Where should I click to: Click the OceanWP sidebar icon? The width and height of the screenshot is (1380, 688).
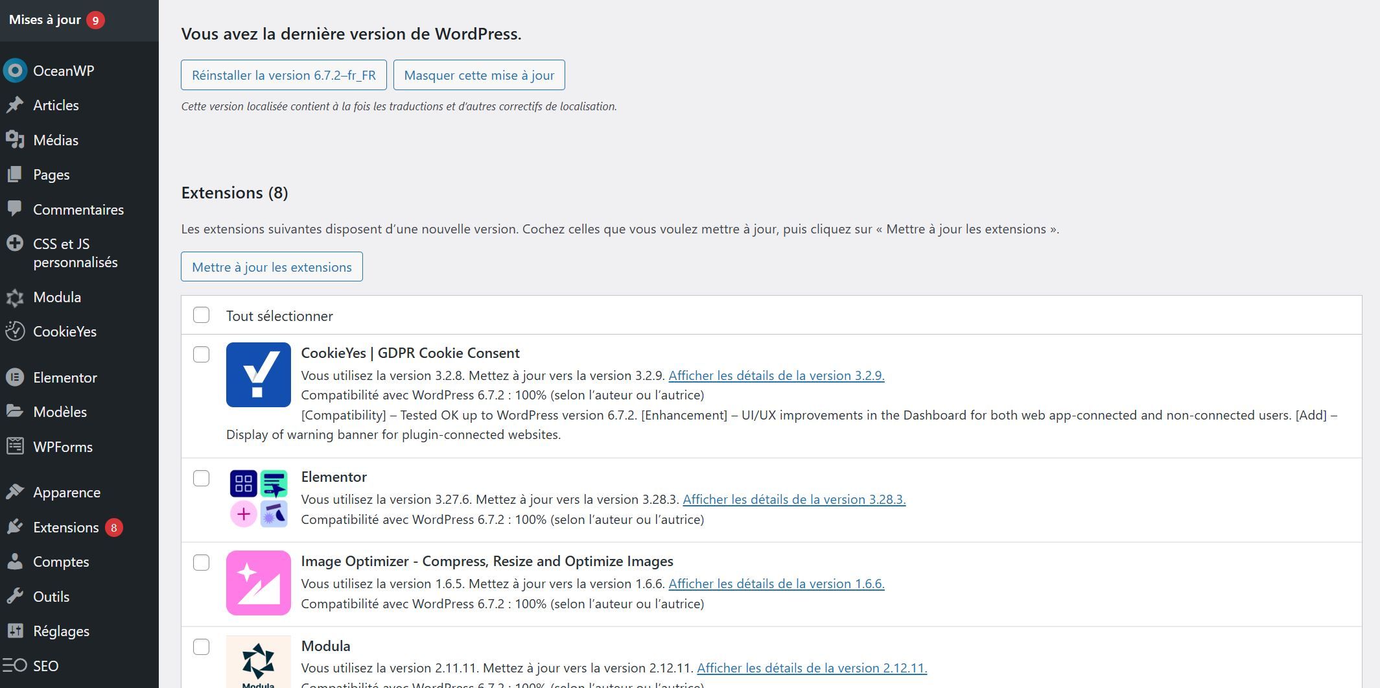coord(15,71)
